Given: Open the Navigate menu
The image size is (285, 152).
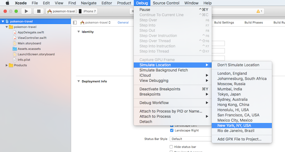Looking at the screenshot, I should pyautogui.click(x=89, y=3).
